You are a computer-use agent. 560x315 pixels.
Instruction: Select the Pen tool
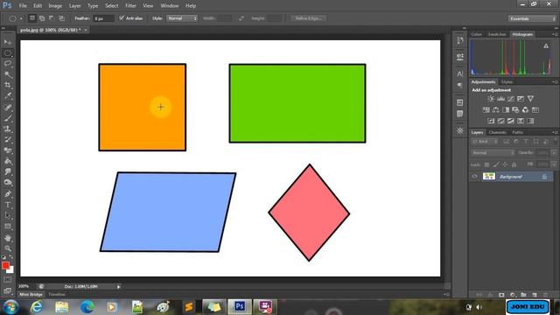(8, 194)
